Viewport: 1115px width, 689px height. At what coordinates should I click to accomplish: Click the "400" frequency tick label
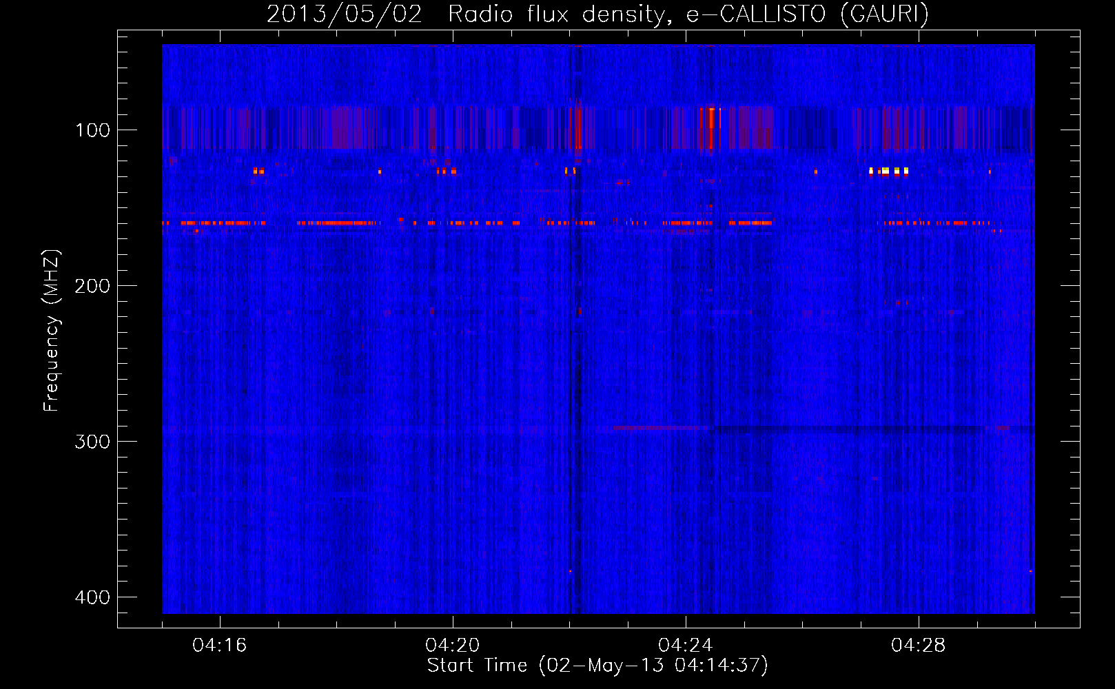(92, 597)
